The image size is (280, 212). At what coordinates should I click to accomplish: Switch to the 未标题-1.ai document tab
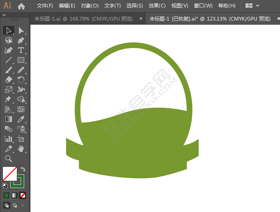click(x=83, y=18)
